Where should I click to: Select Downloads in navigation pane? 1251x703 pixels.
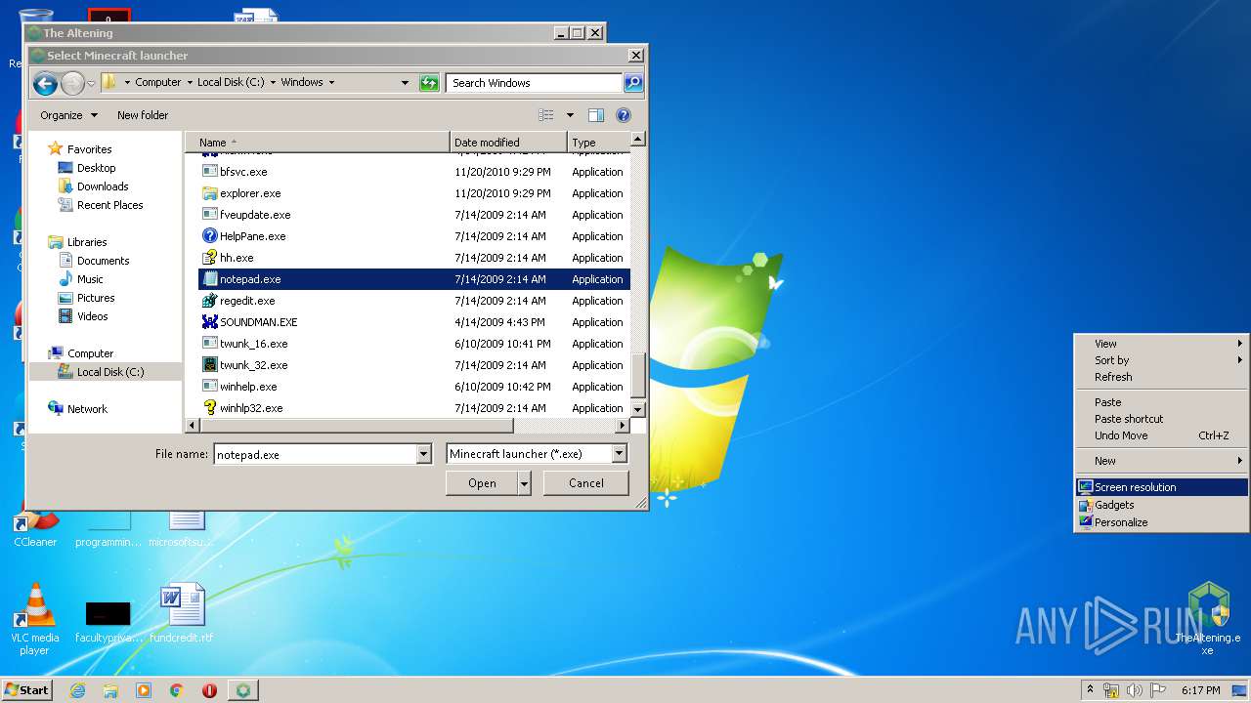[103, 186]
